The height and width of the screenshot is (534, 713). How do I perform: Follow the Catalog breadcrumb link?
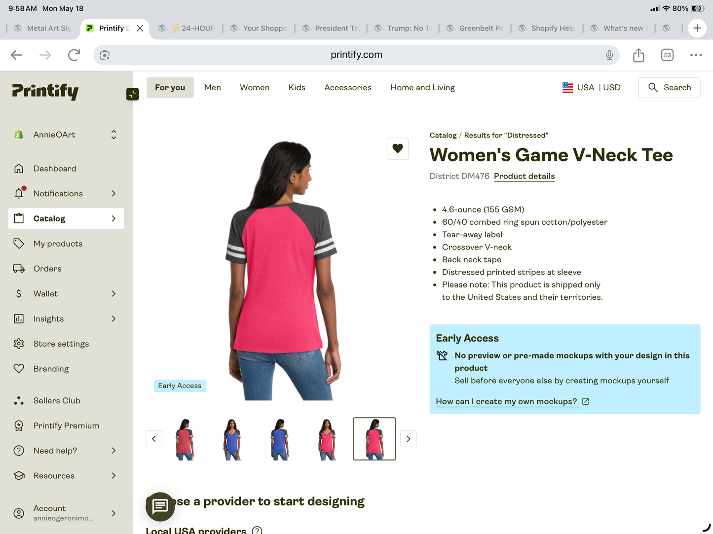pyautogui.click(x=443, y=135)
